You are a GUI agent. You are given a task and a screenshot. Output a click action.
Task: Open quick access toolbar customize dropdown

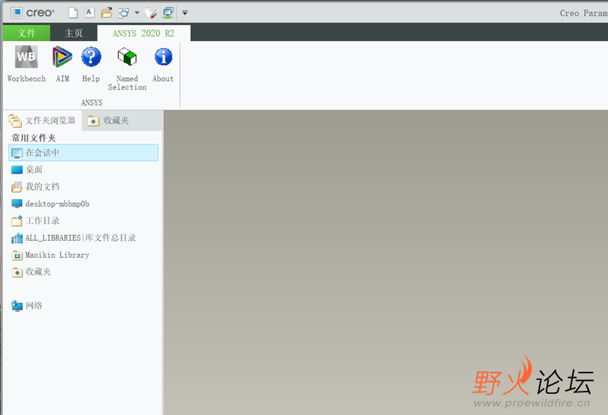[x=185, y=12]
